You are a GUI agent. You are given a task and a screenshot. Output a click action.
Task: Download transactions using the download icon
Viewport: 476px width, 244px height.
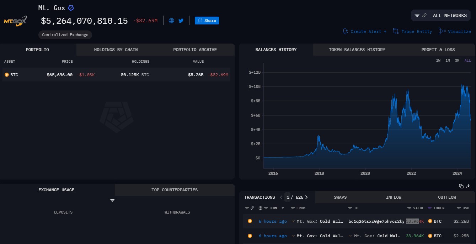469,186
